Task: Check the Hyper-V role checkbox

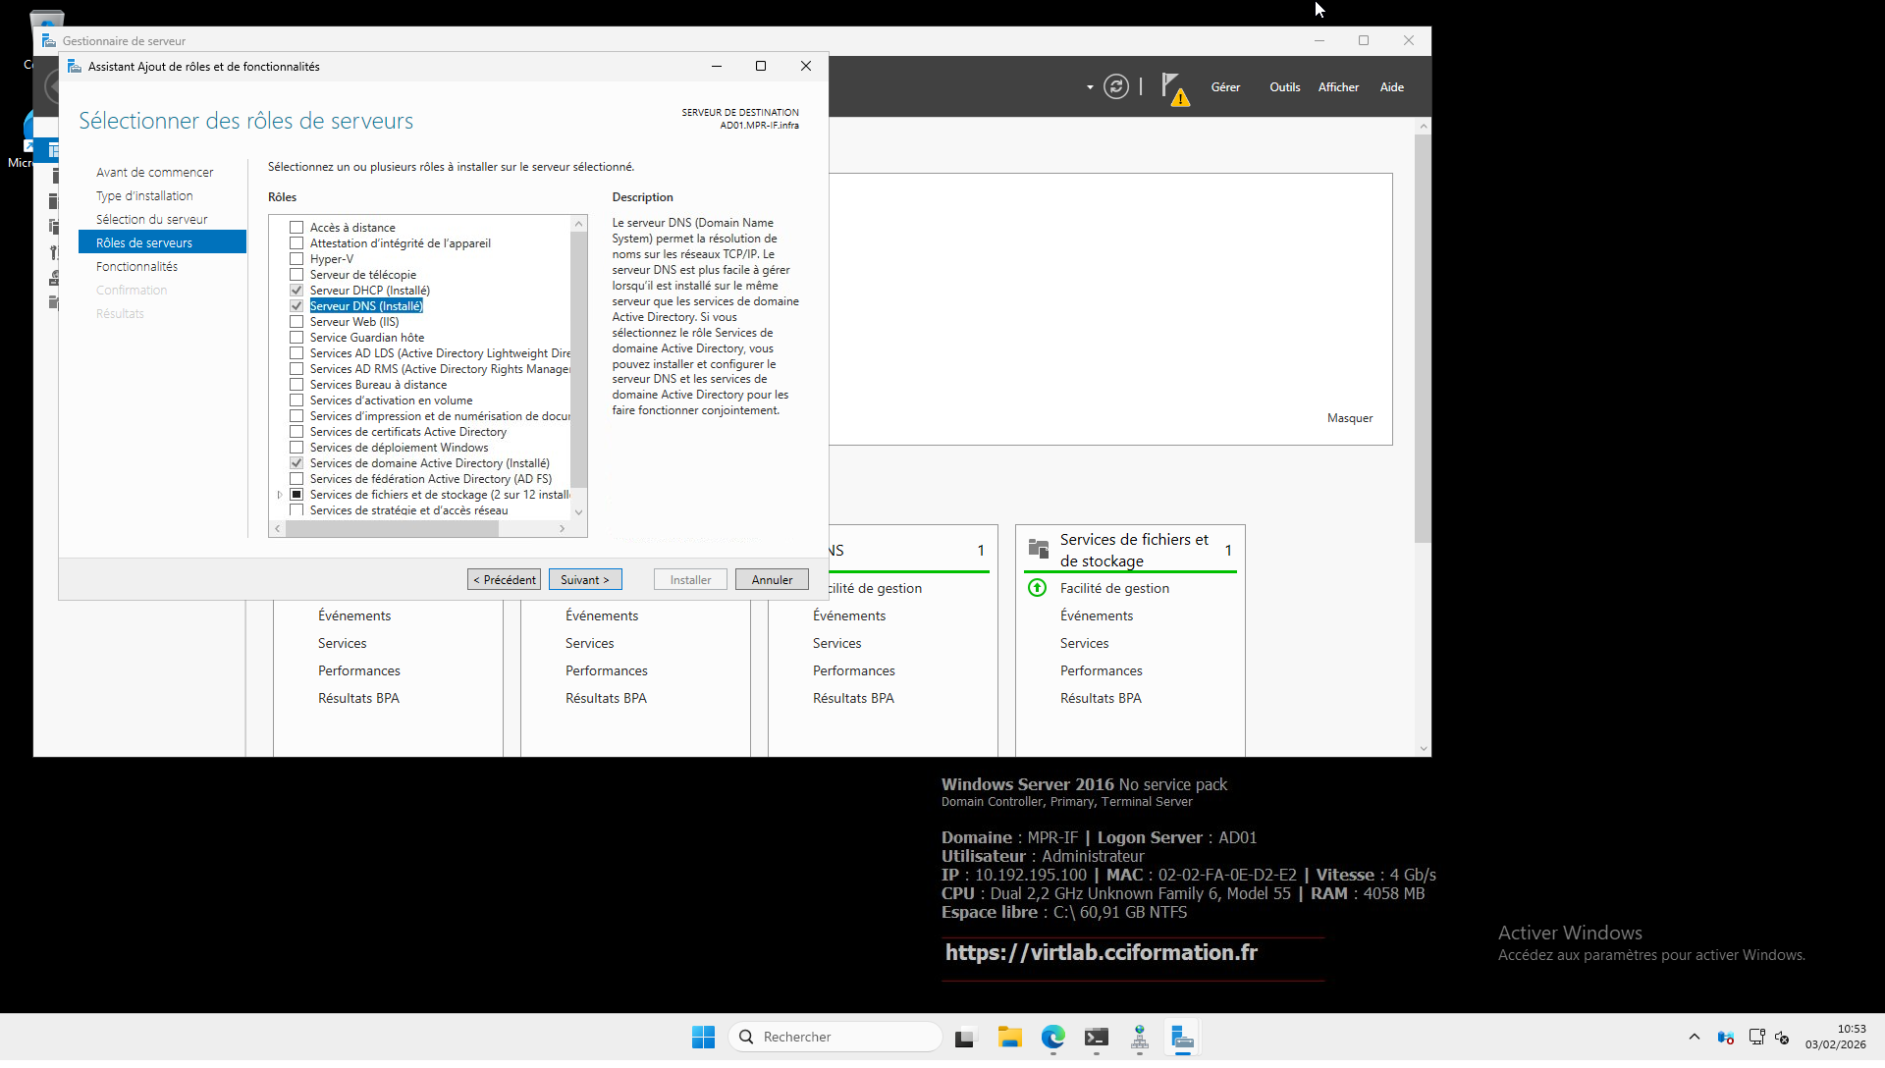Action: click(x=296, y=259)
